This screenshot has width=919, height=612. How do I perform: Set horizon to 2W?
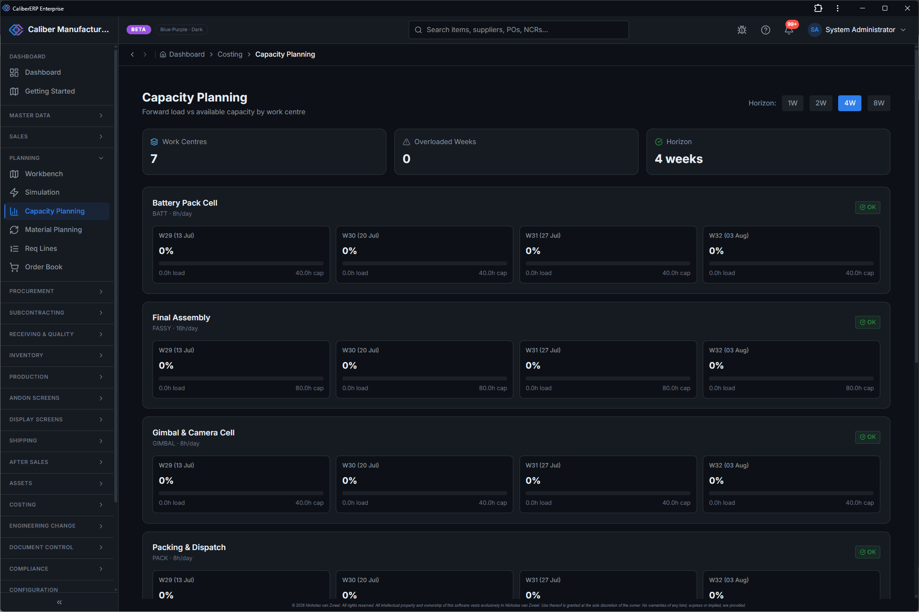[821, 103]
